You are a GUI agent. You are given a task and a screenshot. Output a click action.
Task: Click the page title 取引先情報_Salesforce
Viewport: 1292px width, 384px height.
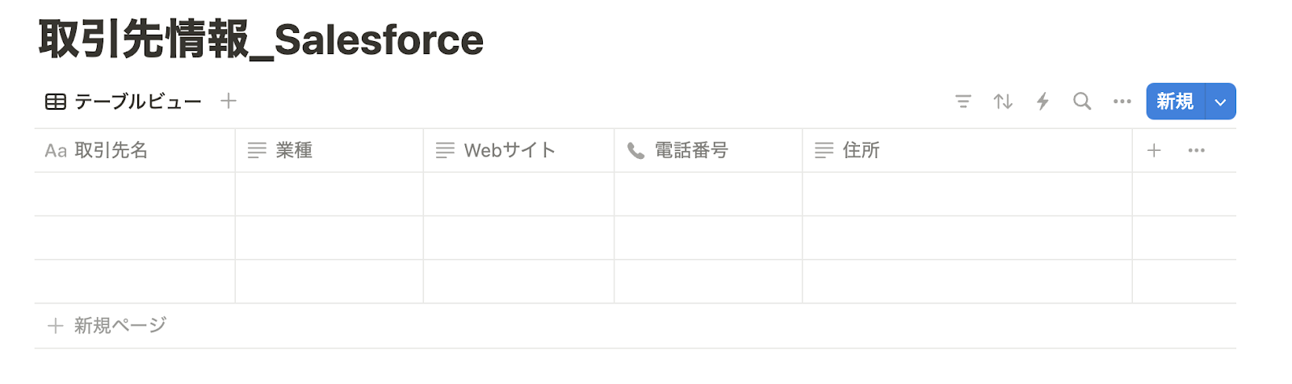[261, 40]
